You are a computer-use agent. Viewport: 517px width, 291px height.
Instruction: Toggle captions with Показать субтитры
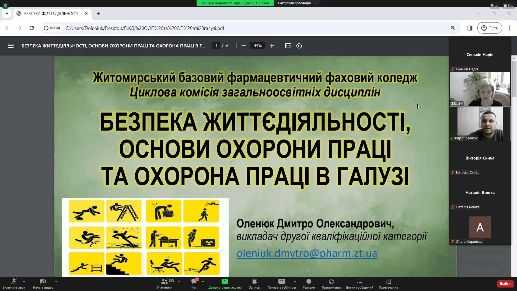[x=282, y=284]
